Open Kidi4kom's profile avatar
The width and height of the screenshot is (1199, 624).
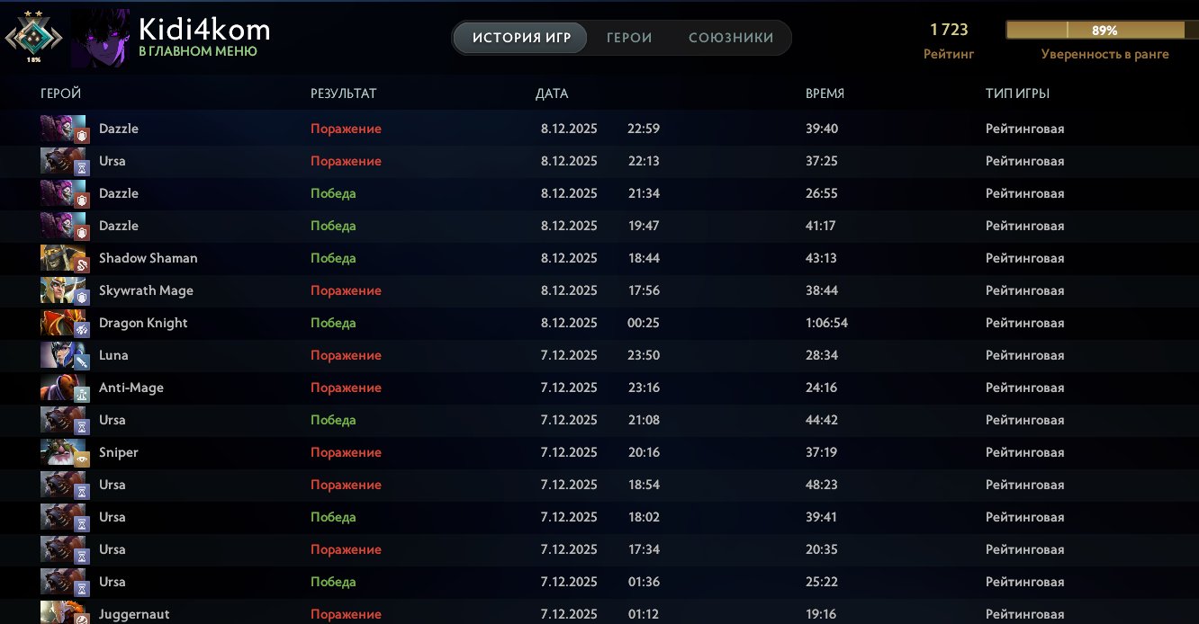(100, 38)
